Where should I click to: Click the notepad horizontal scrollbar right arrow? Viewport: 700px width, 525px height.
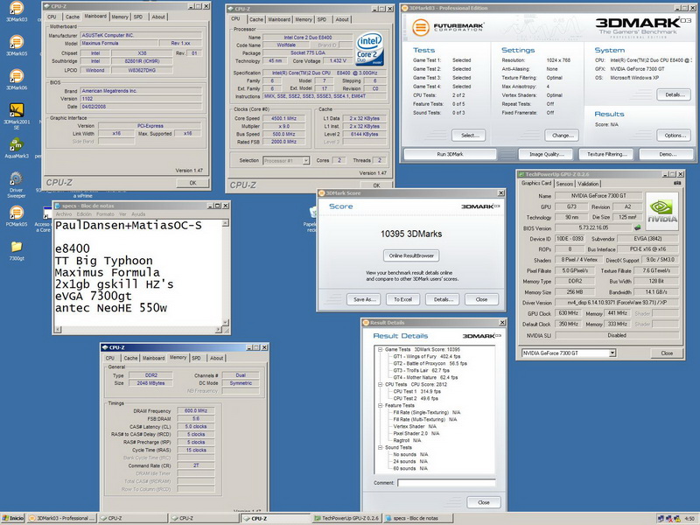[218, 330]
